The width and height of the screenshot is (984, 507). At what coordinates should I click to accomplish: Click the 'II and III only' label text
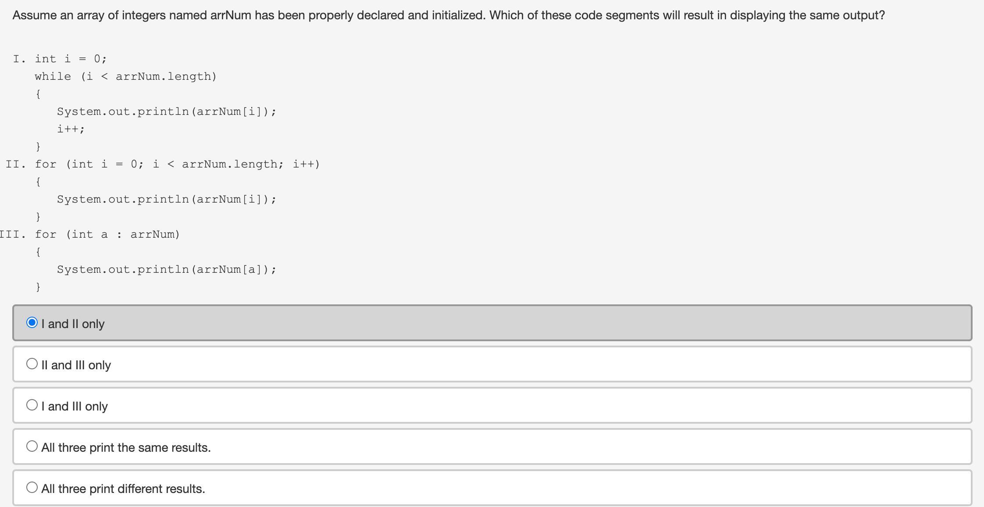76,365
